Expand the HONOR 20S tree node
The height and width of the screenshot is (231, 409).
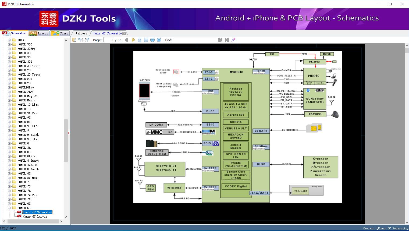point(9,83)
